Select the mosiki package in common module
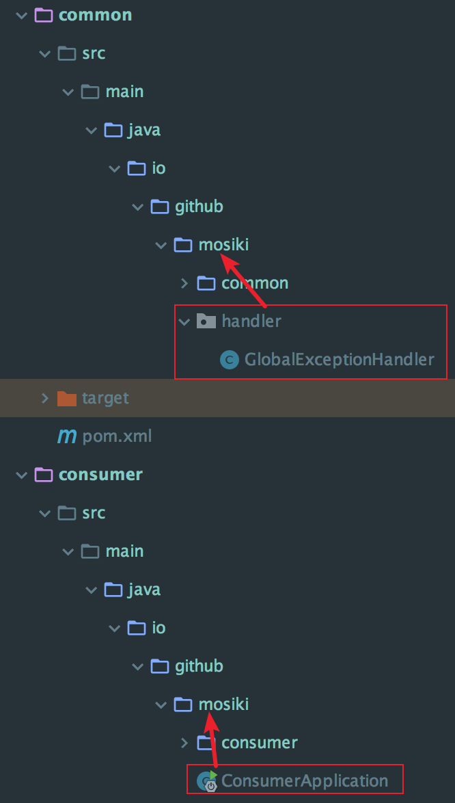 (223, 245)
